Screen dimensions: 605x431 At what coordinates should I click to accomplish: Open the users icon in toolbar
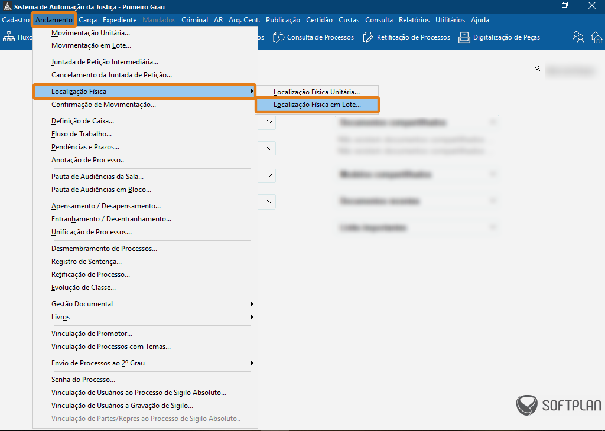(x=578, y=37)
